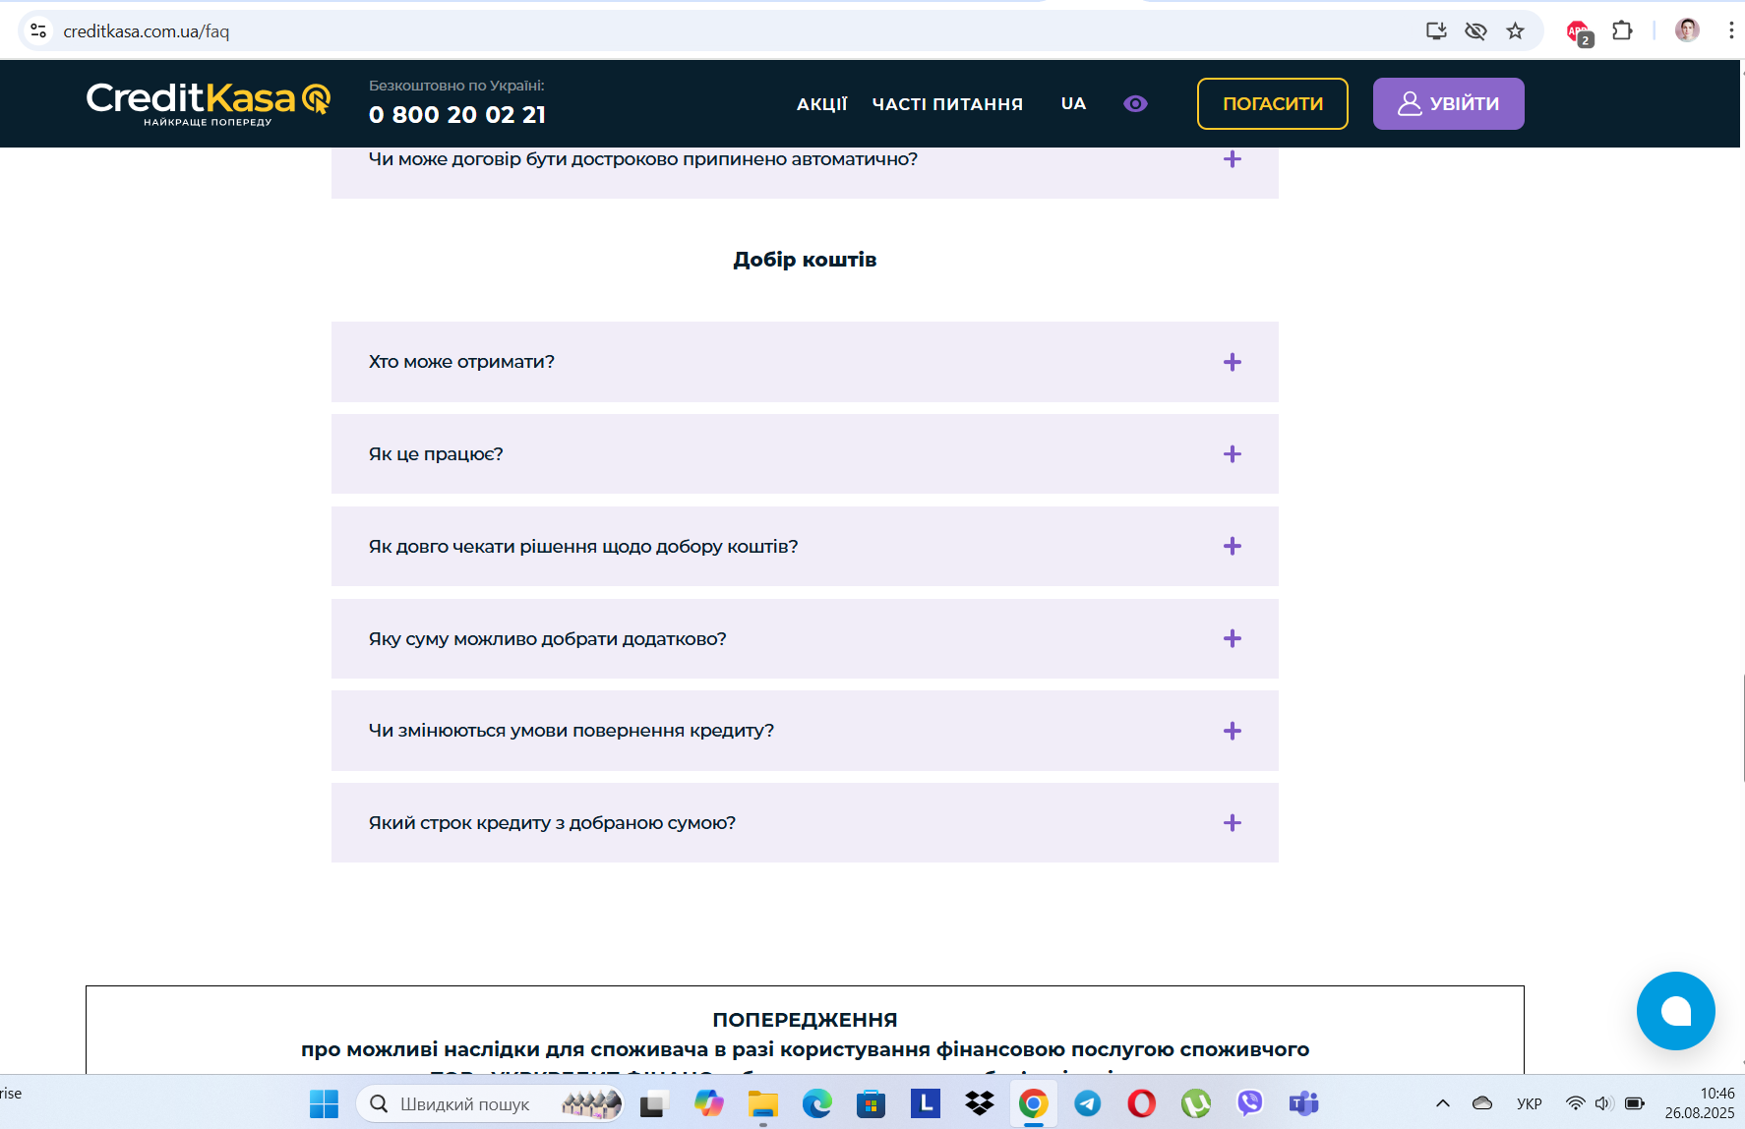Click the ПОГАСИТИ button

[x=1272, y=103]
